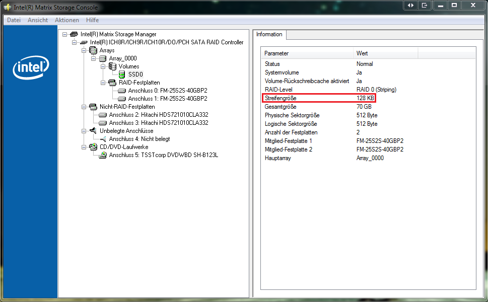Maximize the Matrix Storage Console window

click(454, 6)
